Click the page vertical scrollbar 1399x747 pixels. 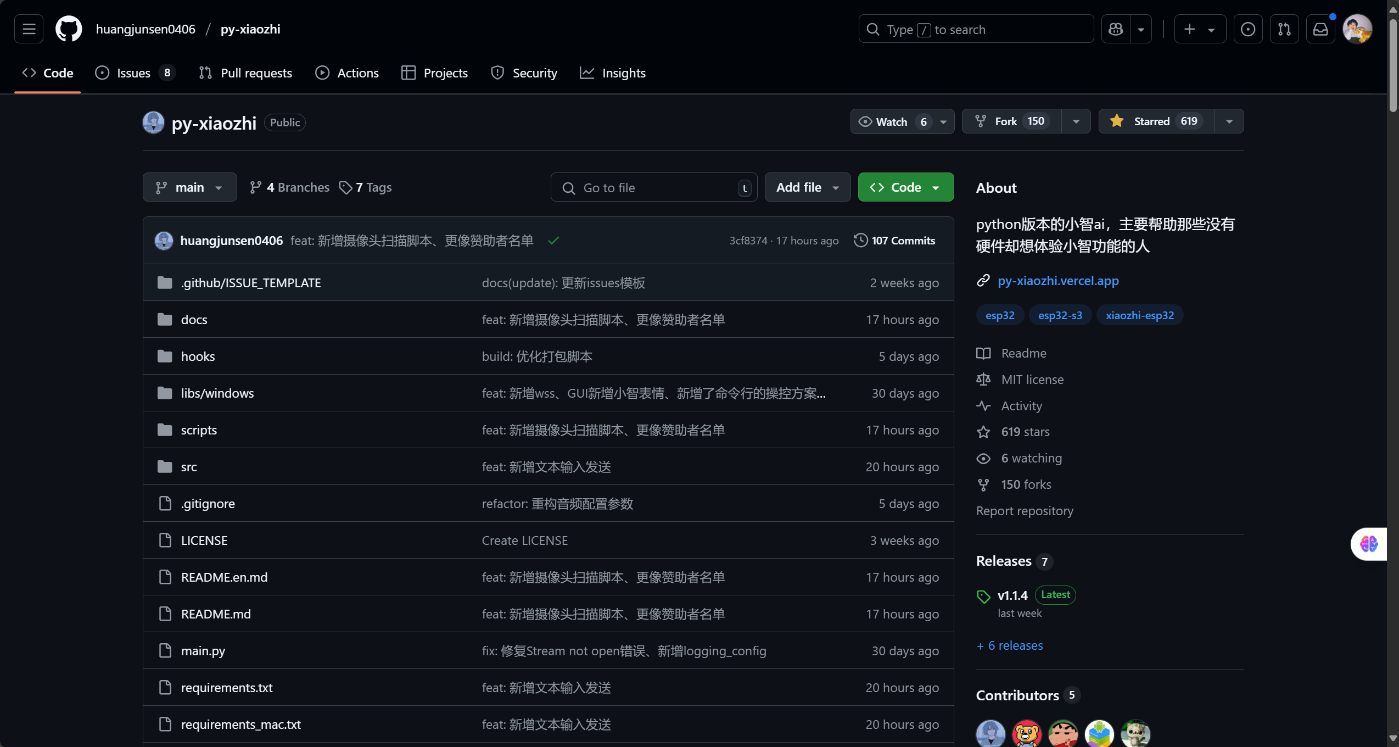pyautogui.click(x=1392, y=66)
